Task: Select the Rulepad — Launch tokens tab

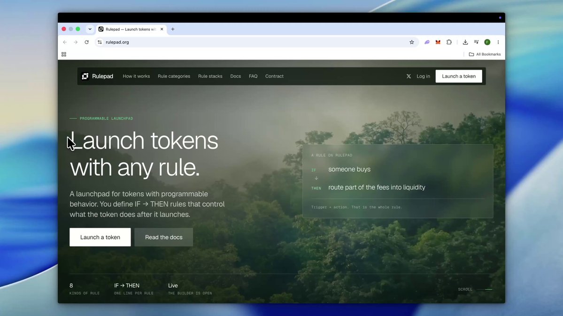Action: click(131, 29)
